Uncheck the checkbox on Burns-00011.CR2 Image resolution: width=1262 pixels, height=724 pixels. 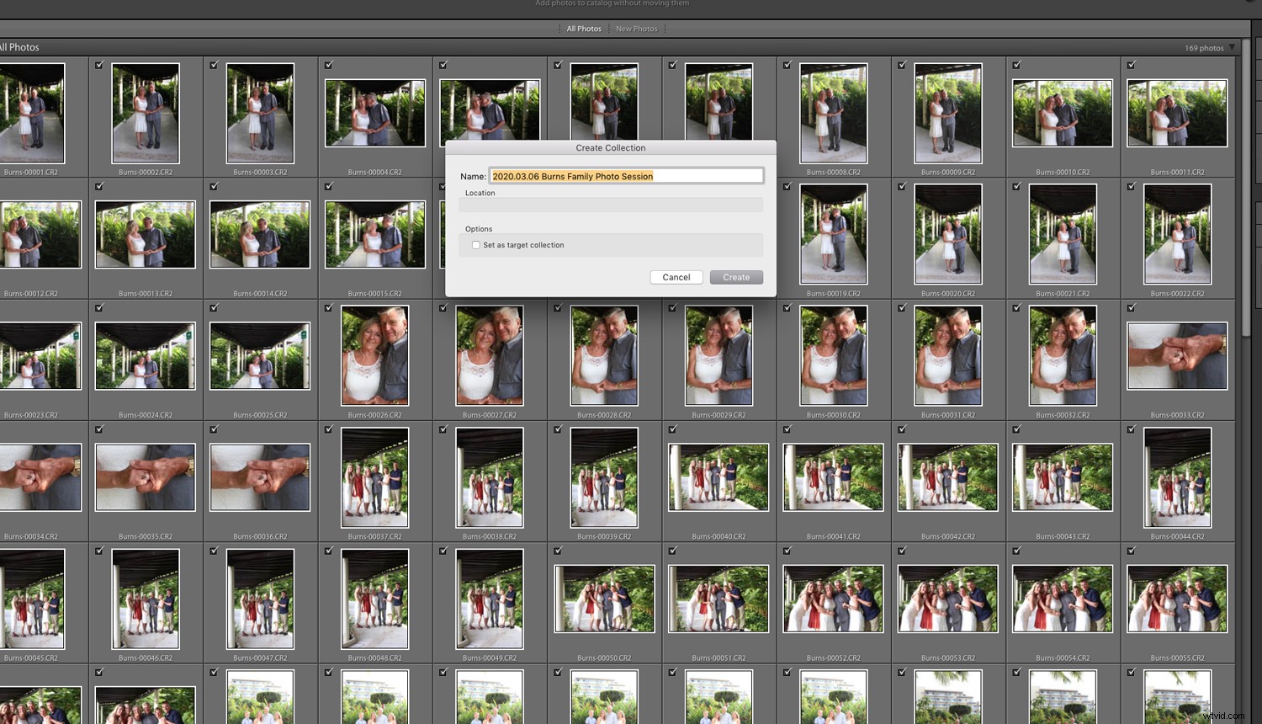tap(1131, 64)
